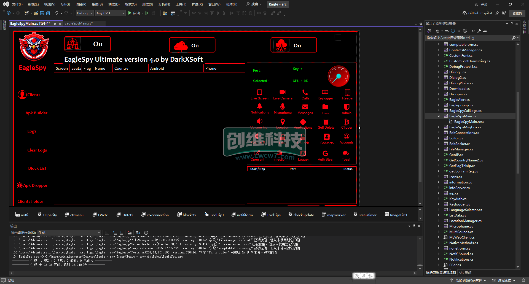This screenshot has height=284, width=529.
Task: Click the Logs sidebar button
Action: pyautogui.click(x=32, y=131)
